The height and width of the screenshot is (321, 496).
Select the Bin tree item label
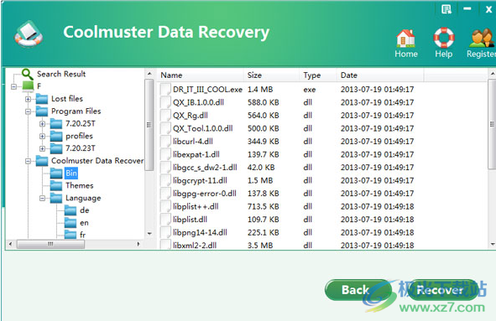pyautogui.click(x=71, y=173)
